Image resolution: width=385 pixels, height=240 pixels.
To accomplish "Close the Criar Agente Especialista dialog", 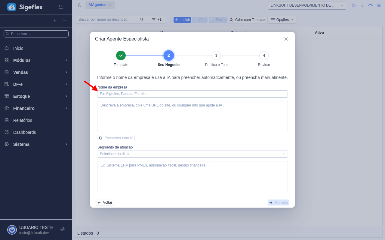I will (286, 39).
